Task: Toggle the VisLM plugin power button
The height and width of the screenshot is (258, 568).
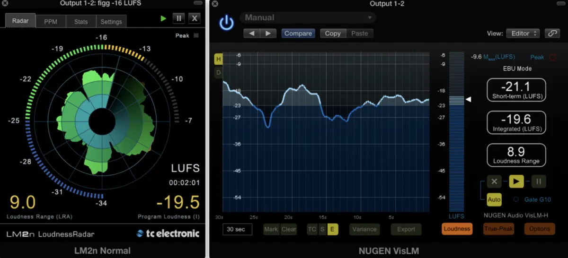Action: [x=227, y=24]
